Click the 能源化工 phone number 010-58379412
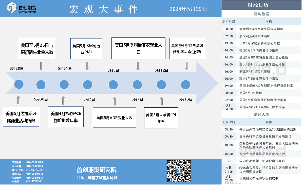The width and height of the screenshot is (302, 185). point(35,174)
